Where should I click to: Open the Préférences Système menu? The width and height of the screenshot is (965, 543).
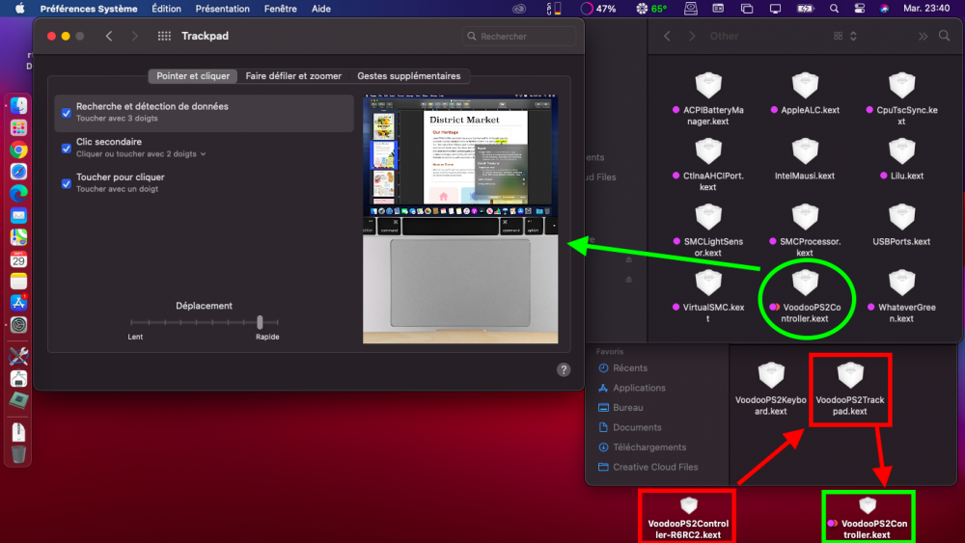tap(89, 9)
